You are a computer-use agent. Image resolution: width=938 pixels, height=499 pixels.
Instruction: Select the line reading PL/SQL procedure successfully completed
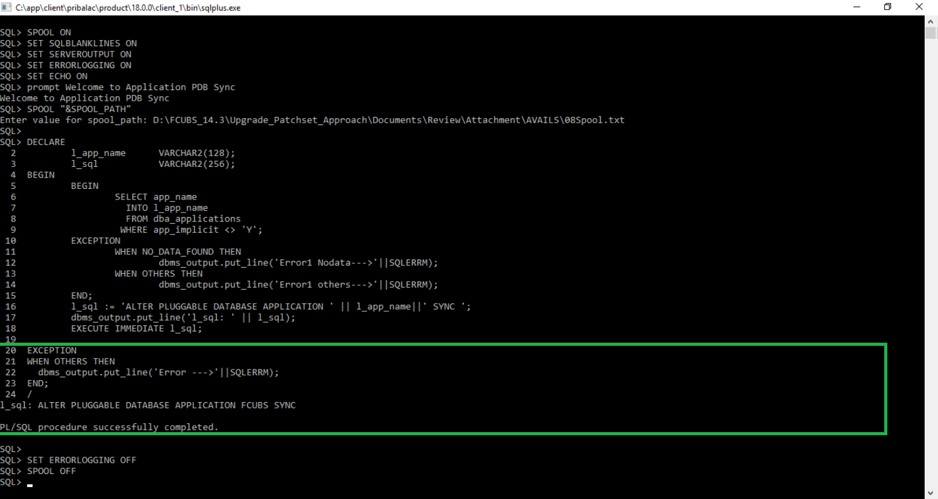(110, 426)
